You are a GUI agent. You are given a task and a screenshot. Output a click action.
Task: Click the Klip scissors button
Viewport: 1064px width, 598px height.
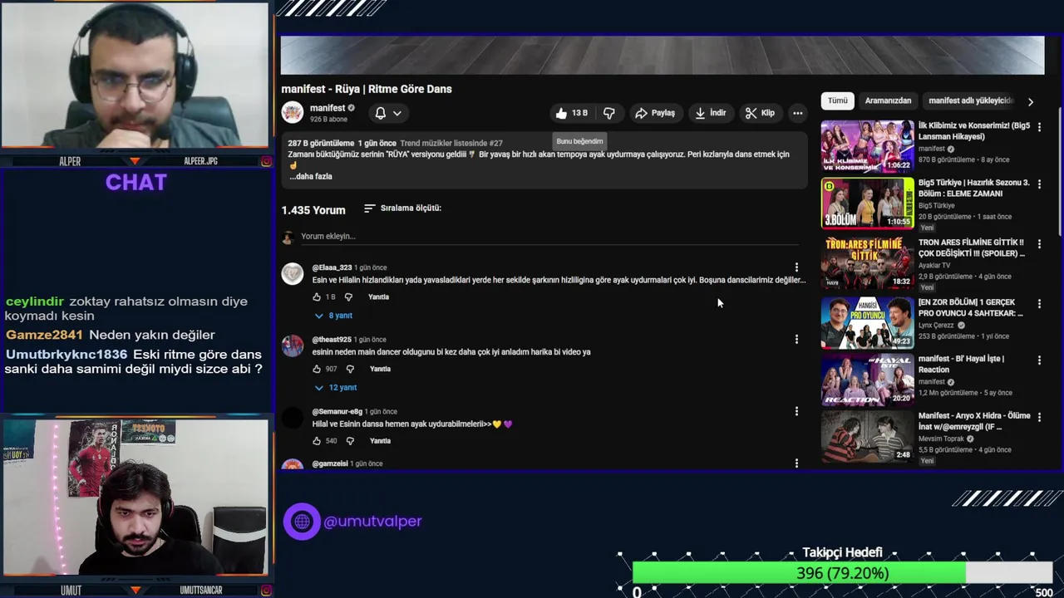(x=760, y=113)
